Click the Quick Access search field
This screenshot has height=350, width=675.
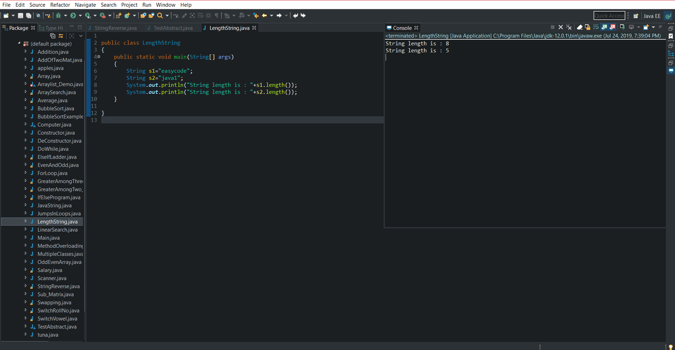pos(609,16)
